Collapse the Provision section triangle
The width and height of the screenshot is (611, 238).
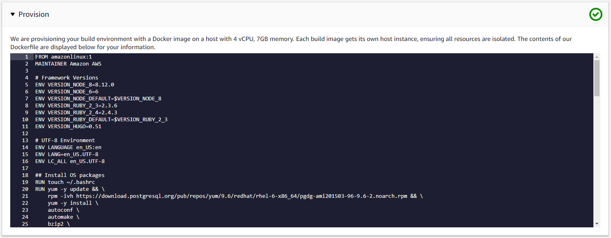13,14
